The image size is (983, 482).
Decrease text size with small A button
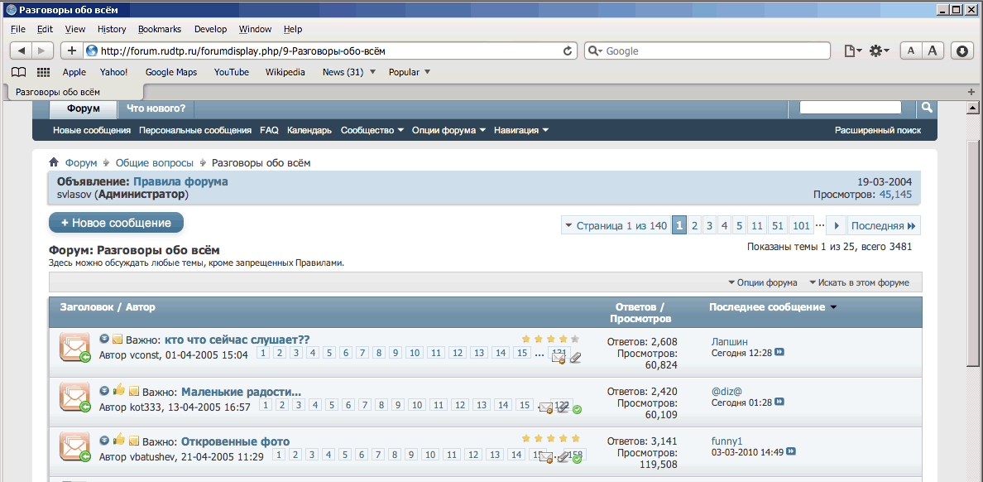coord(910,51)
